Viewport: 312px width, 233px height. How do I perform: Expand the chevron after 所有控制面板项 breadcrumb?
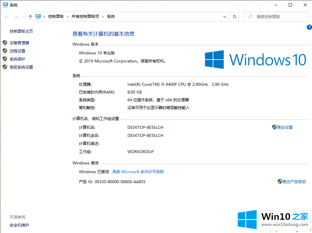103,17
